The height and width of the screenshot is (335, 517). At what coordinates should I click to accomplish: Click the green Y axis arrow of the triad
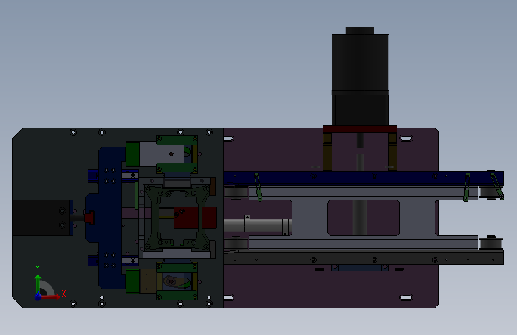pyautogui.click(x=38, y=284)
